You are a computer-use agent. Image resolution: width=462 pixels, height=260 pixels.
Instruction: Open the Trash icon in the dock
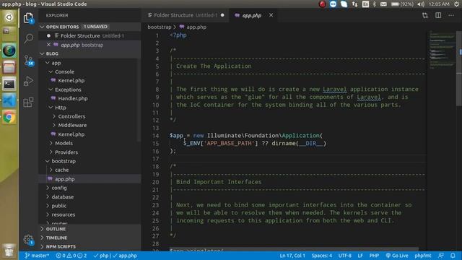[x=9, y=251]
